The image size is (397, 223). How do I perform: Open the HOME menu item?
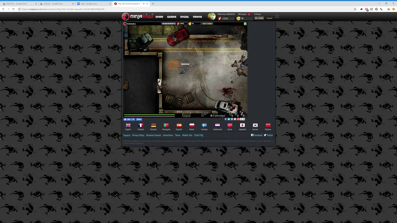coord(159,17)
